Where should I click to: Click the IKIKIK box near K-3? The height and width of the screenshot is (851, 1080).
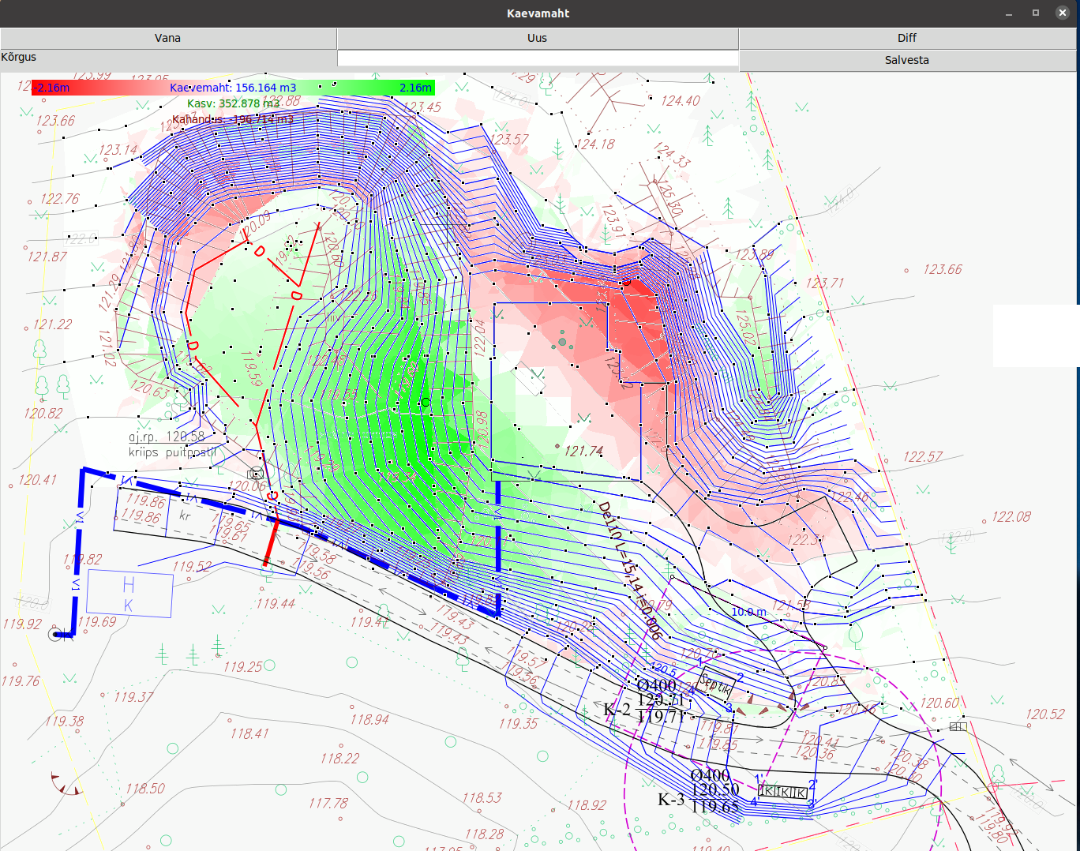pos(782,792)
